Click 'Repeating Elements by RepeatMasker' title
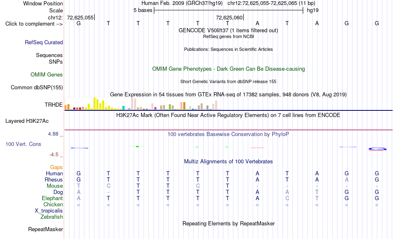 pyautogui.click(x=228, y=223)
